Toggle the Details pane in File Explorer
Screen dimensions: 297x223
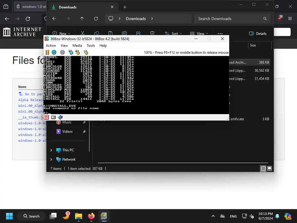pyautogui.click(x=258, y=34)
